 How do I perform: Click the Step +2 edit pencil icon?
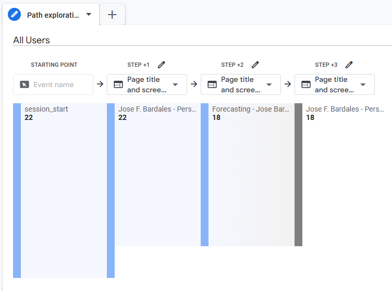255,65
